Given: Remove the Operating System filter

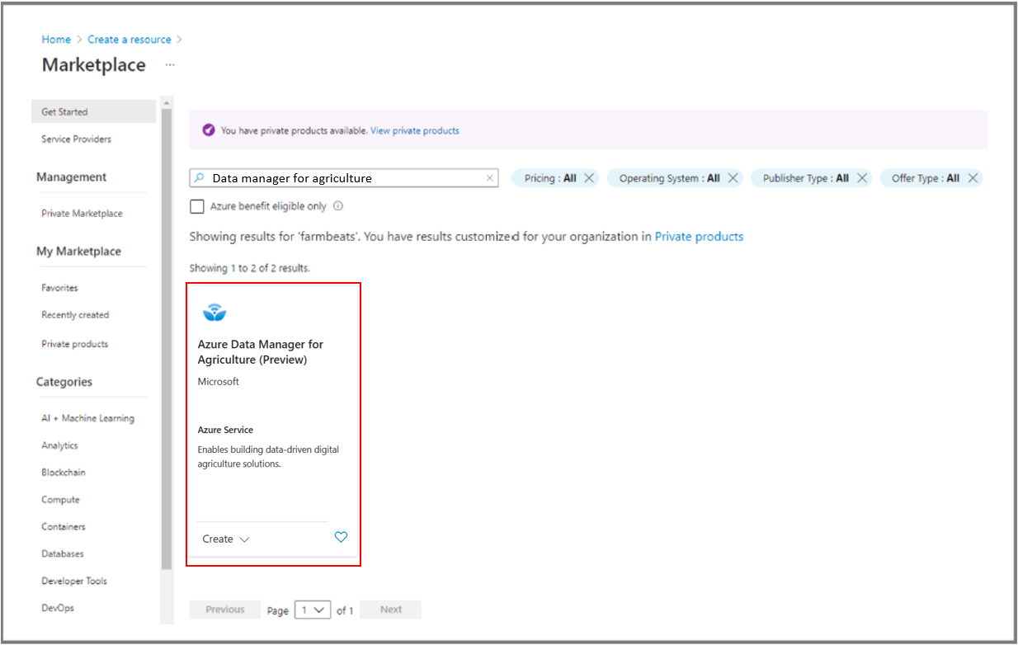Looking at the screenshot, I should point(733,178).
